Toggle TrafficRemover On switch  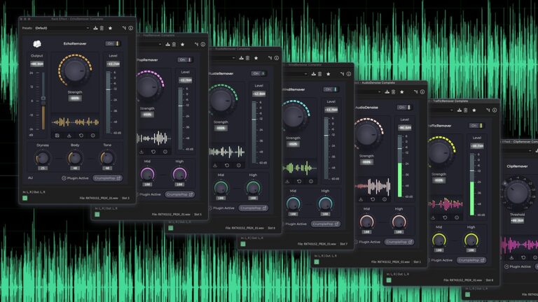point(476,126)
